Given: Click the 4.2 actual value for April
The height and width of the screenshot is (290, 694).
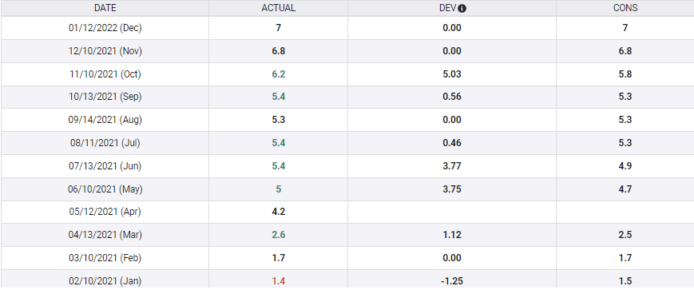Looking at the screenshot, I should [x=279, y=212].
